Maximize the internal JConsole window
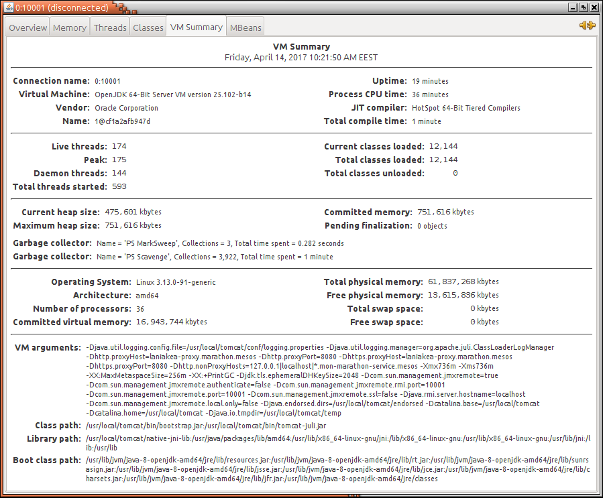 (x=583, y=7)
